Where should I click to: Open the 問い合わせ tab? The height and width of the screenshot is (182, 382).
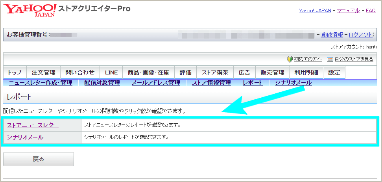pyautogui.click(x=80, y=72)
